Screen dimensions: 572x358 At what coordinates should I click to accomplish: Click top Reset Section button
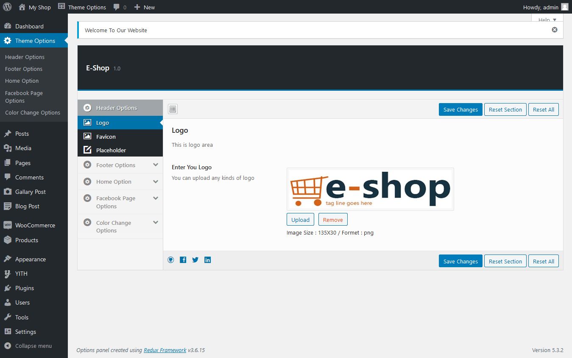pyautogui.click(x=505, y=109)
